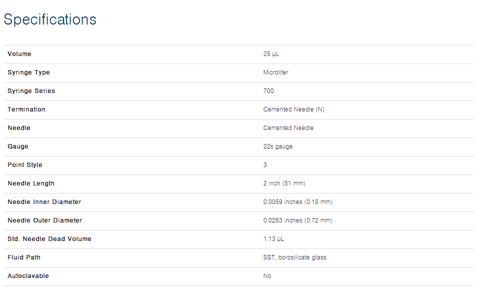This screenshot has height=287, width=479.
Task: Select the Syringe Series label
Action: [32, 91]
